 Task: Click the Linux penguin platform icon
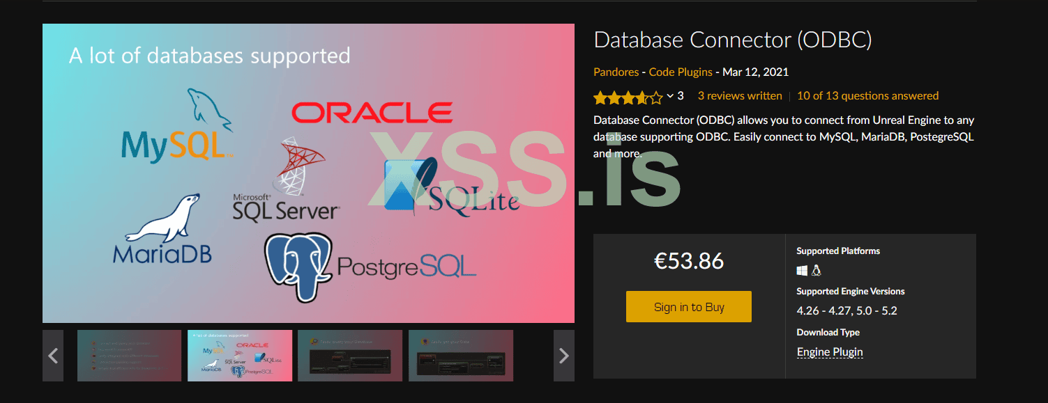[817, 270]
